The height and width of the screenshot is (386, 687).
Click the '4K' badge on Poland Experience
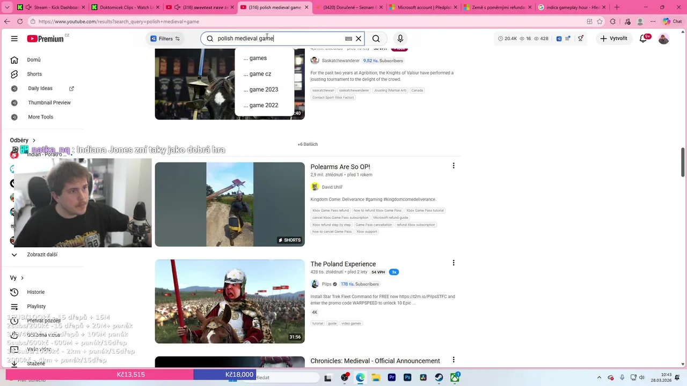pyautogui.click(x=315, y=312)
